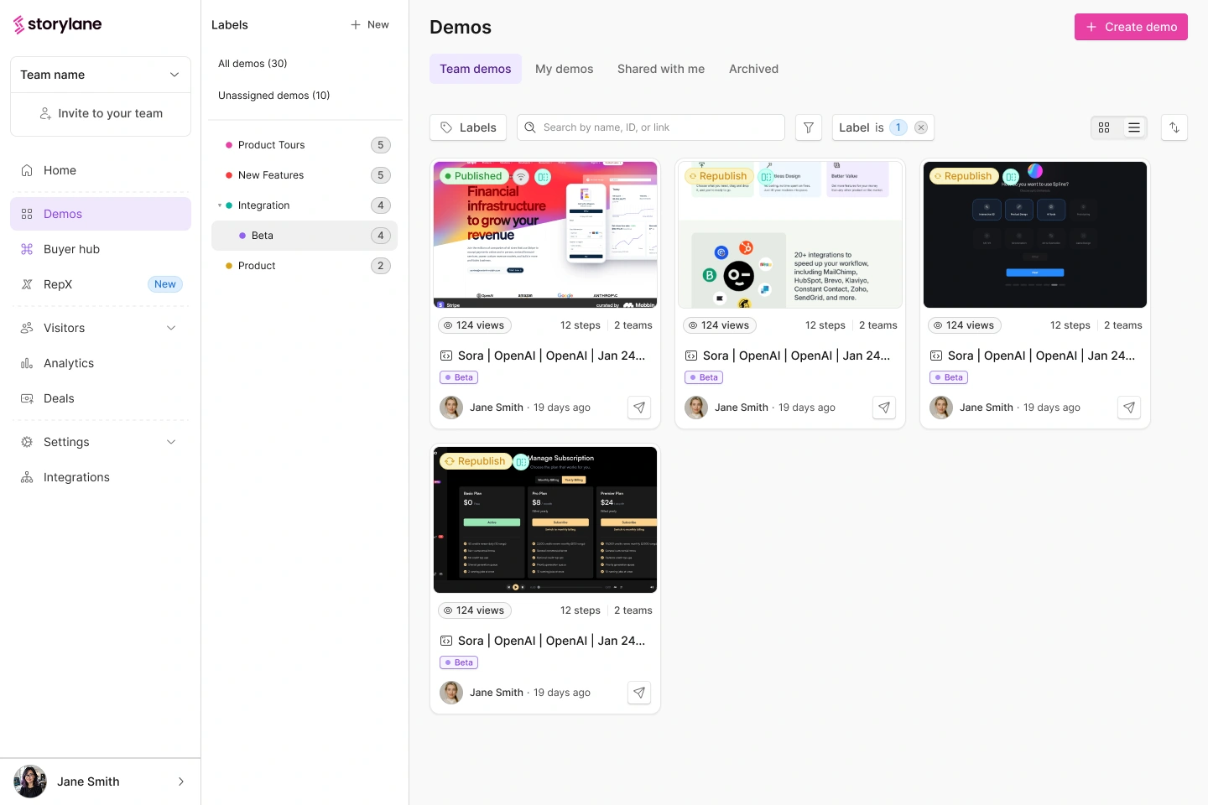This screenshot has width=1208, height=805.
Task: Open the Deals page
Action: [x=101, y=398]
